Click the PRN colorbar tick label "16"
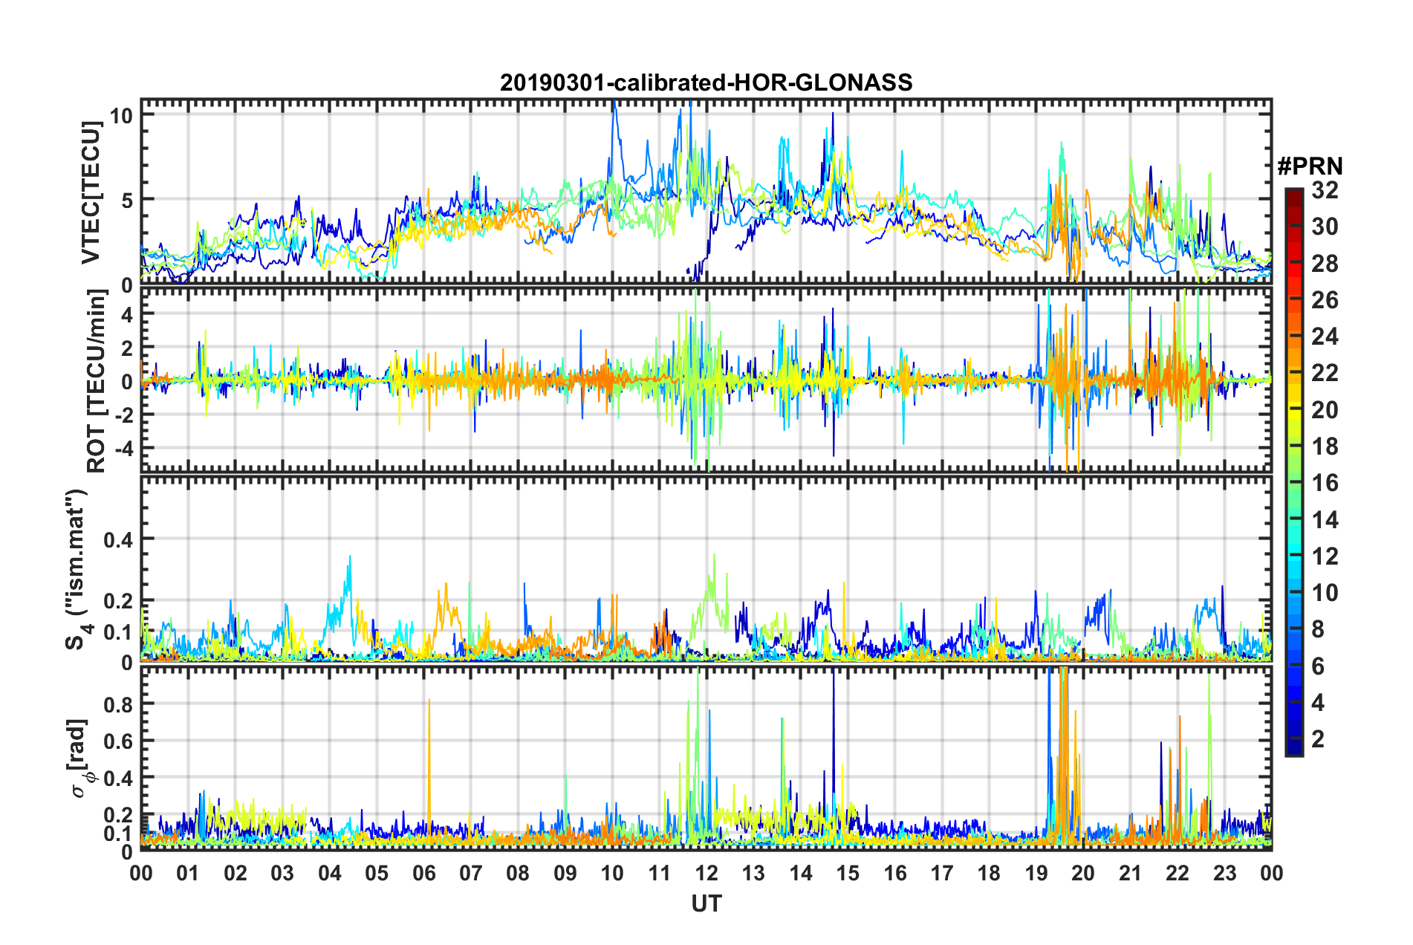 tap(1325, 483)
